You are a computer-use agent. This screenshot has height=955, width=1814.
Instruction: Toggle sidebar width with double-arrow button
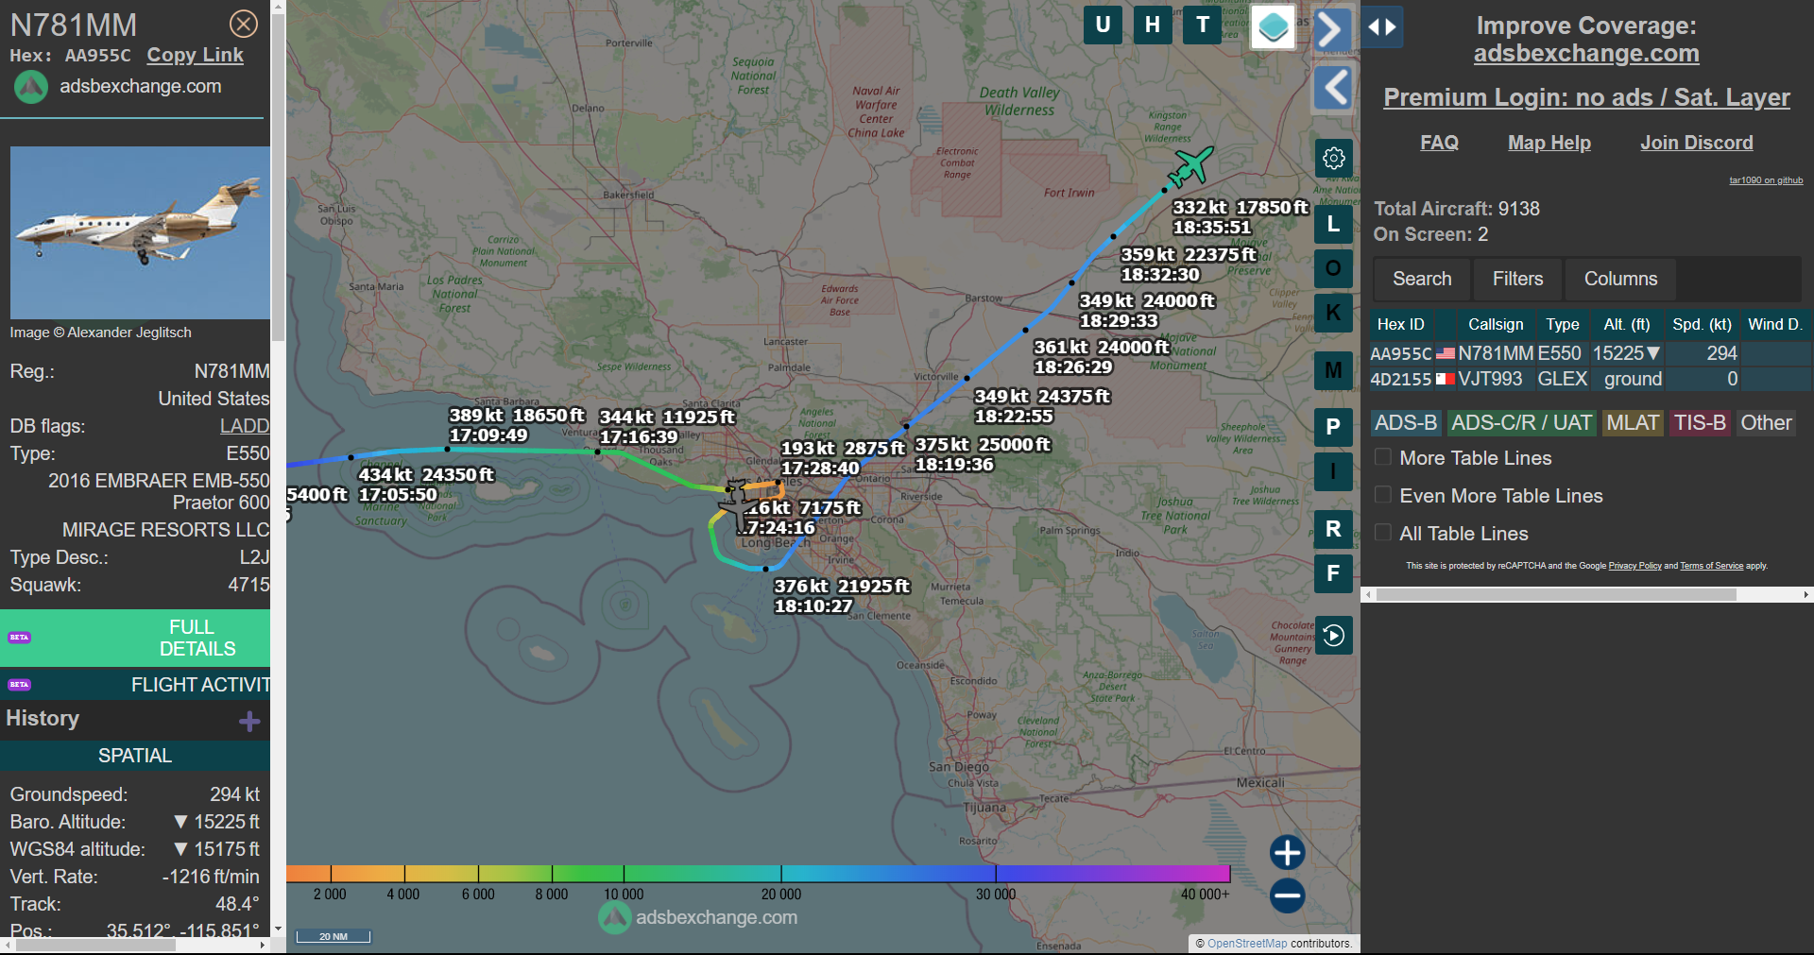click(x=1382, y=27)
